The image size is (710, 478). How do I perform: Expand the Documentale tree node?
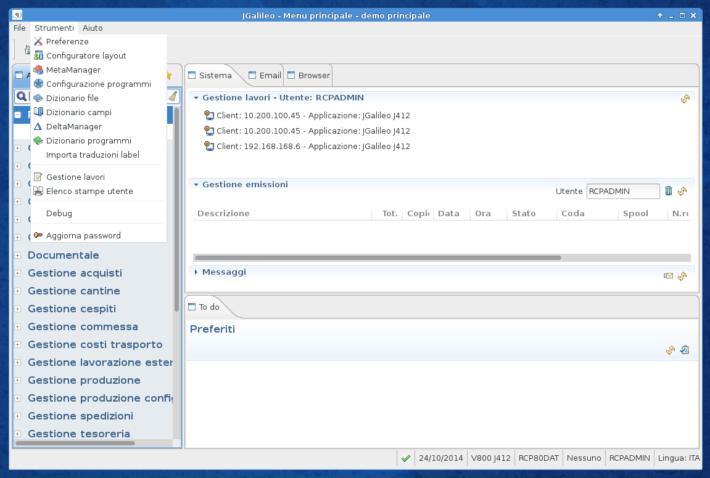coord(18,255)
